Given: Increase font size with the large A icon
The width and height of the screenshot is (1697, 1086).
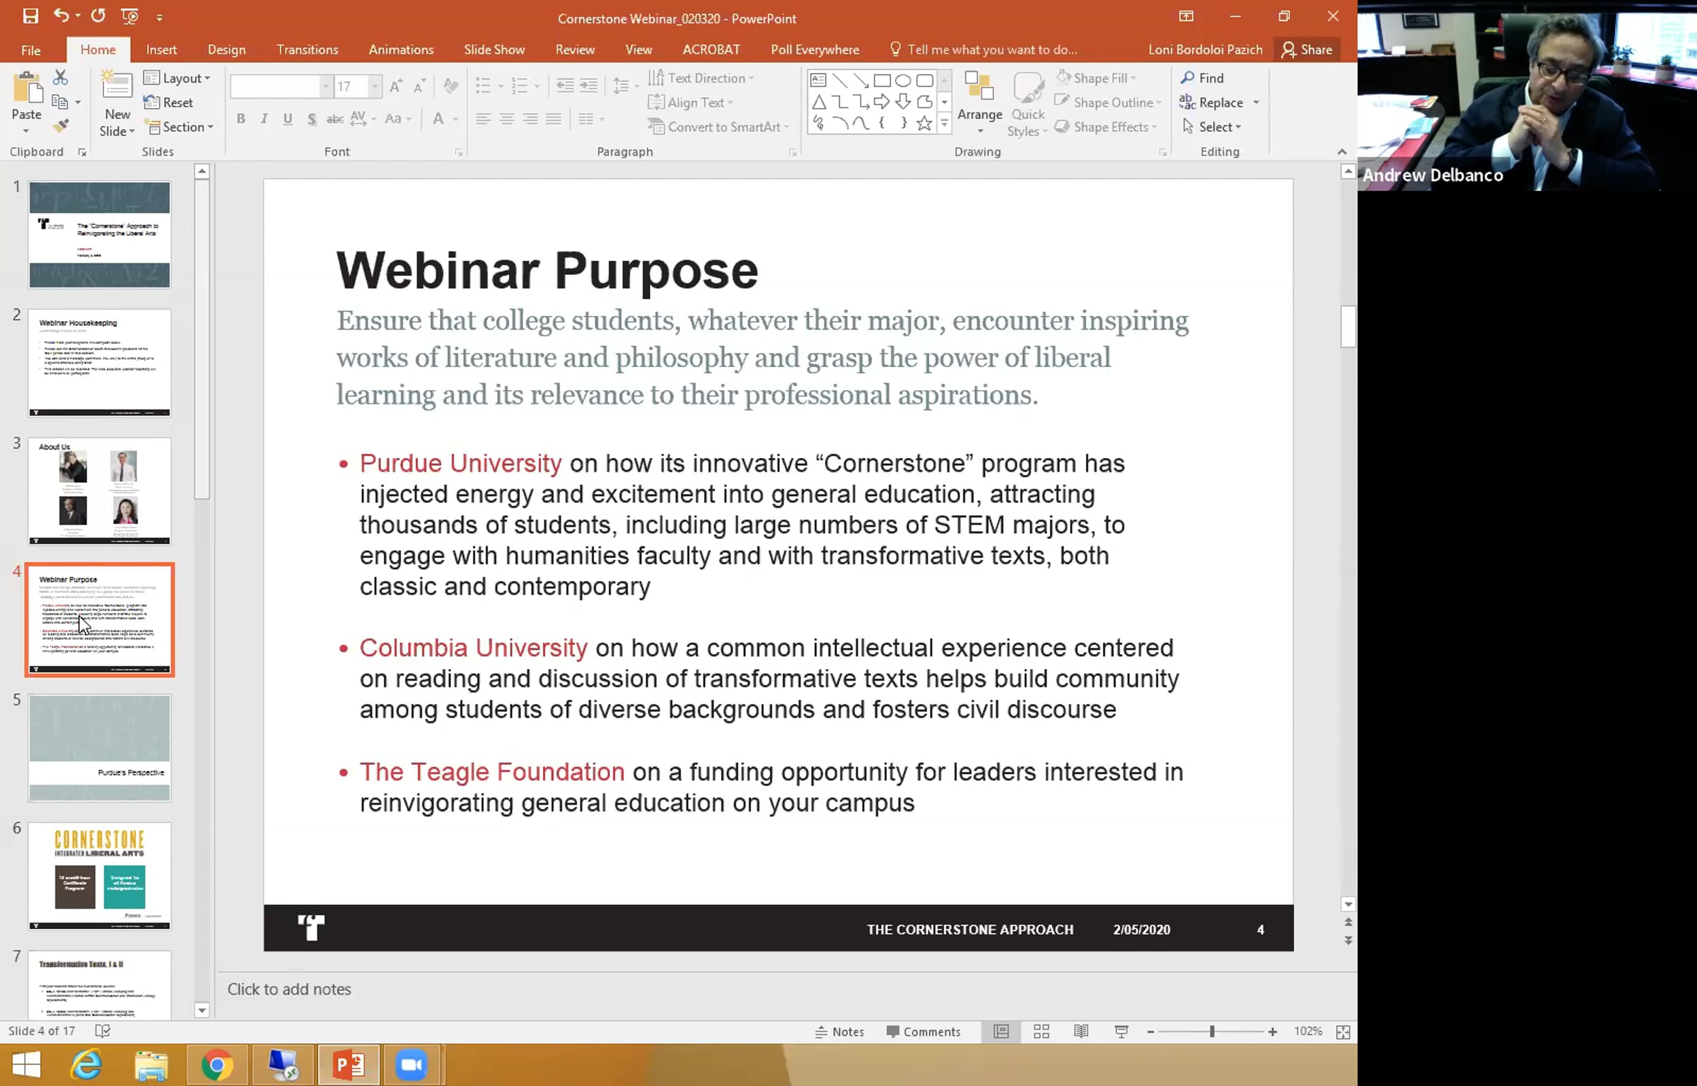Looking at the screenshot, I should point(396,86).
